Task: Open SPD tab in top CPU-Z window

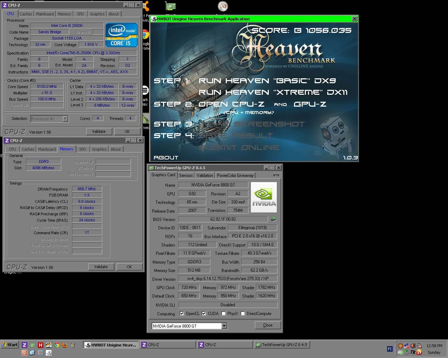Action: [x=80, y=14]
